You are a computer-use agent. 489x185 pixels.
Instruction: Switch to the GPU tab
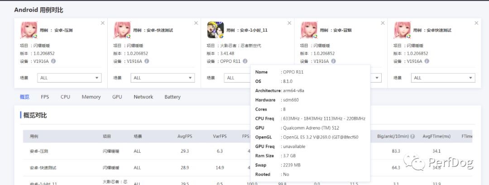(117, 97)
